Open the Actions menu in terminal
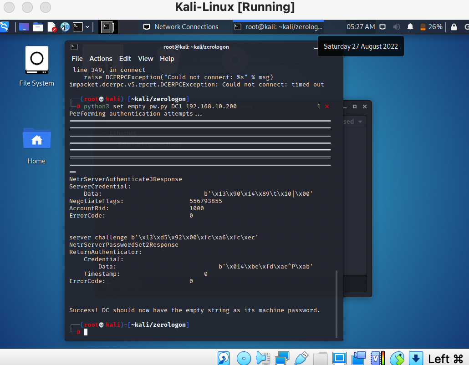This screenshot has width=469, height=365. 101,59
